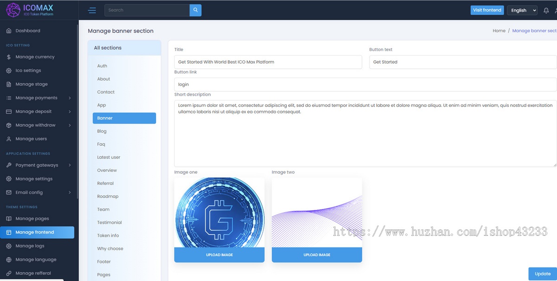Click into the Short description textarea

365,133
